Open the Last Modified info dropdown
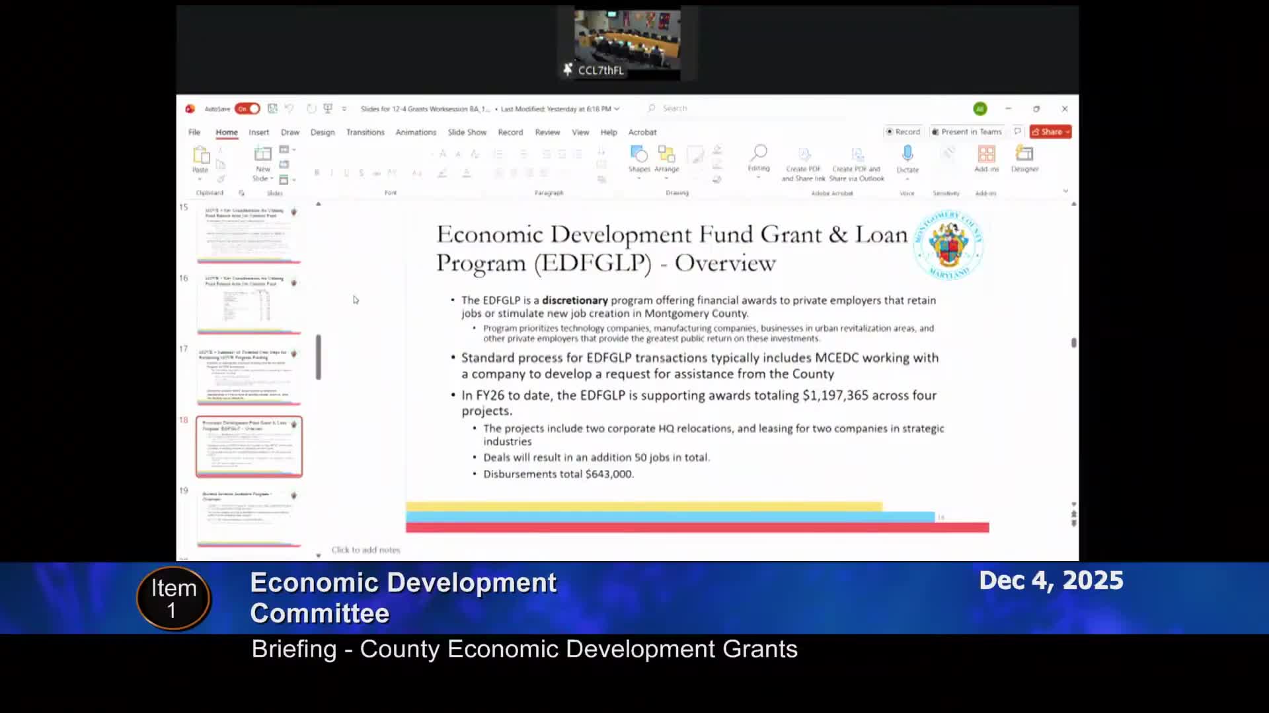 617,108
